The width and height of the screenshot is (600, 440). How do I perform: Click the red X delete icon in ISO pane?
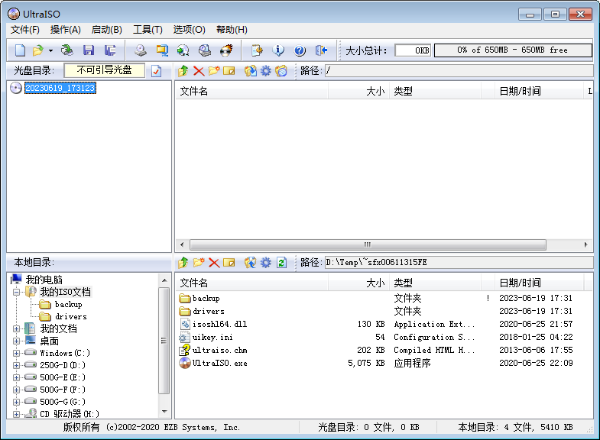(199, 71)
